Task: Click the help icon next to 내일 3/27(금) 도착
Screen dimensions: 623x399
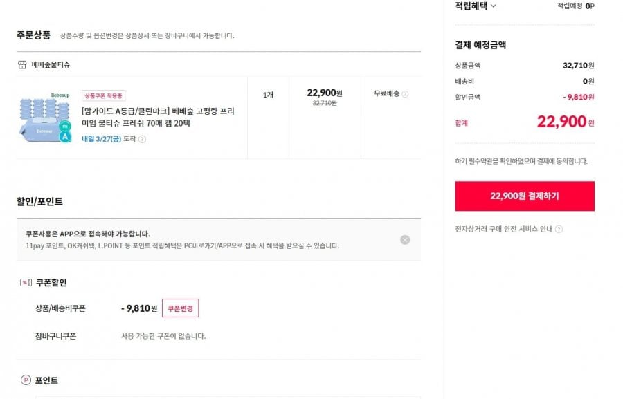Action: tap(143, 139)
